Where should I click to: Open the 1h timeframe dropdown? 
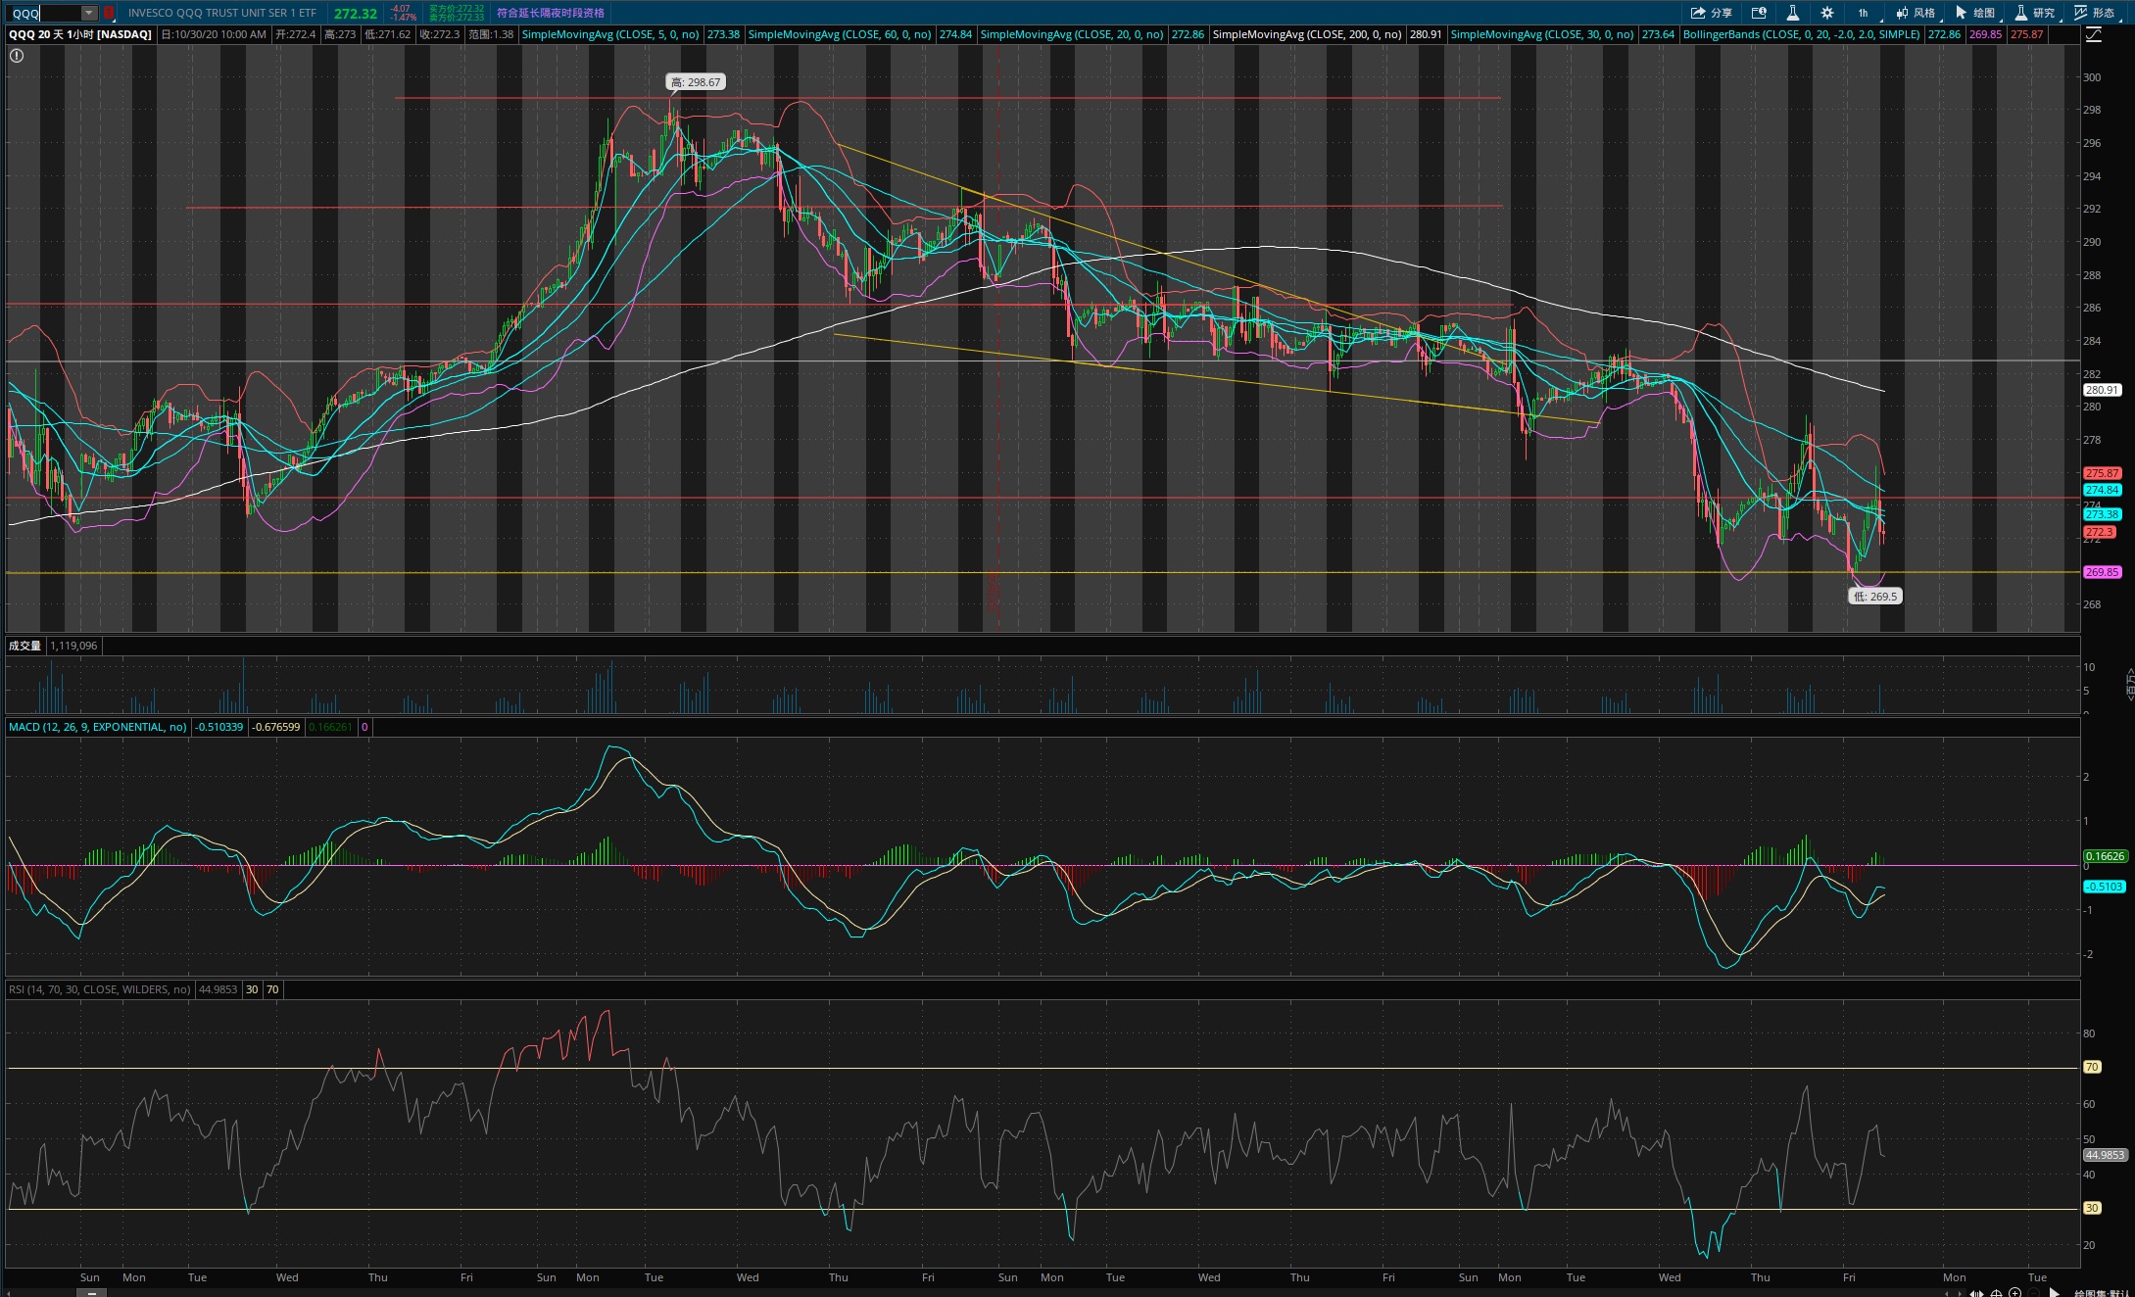tap(1863, 13)
